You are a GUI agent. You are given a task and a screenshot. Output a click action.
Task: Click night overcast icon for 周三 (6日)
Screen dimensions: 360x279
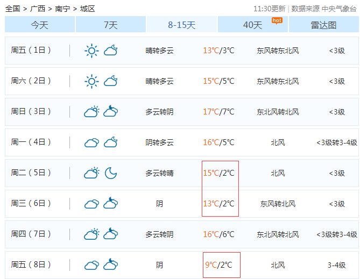click(111, 204)
